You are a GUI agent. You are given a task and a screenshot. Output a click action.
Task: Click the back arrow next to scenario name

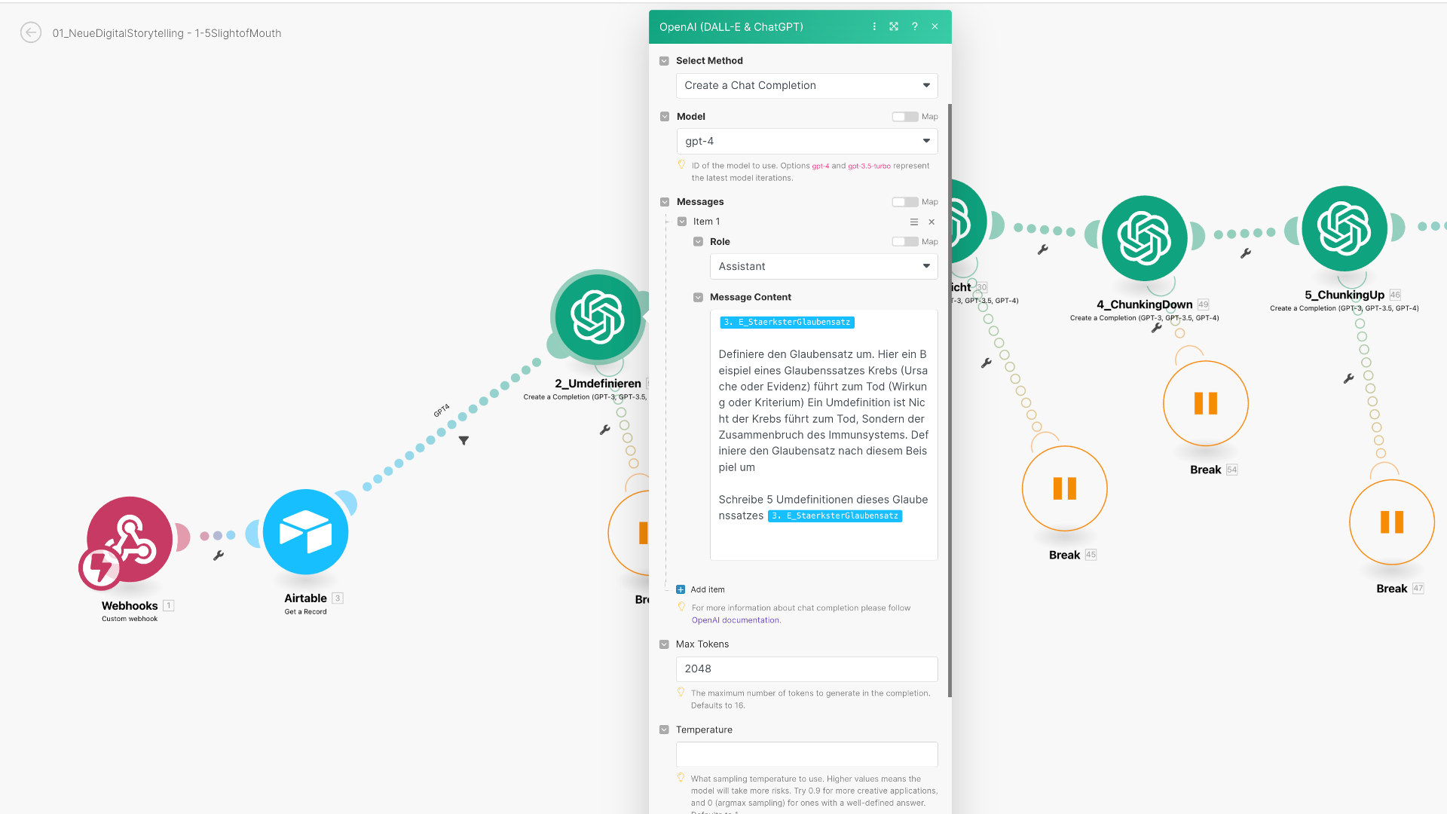tap(31, 32)
